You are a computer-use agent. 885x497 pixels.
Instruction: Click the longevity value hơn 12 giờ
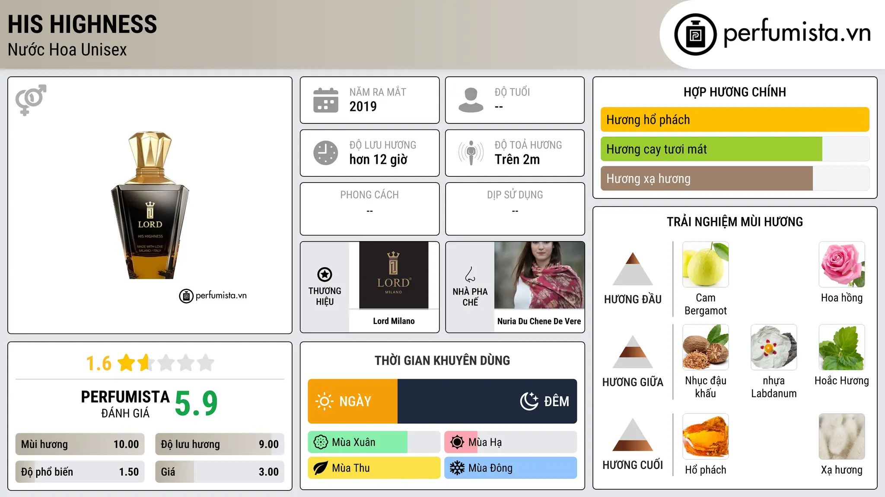(379, 160)
